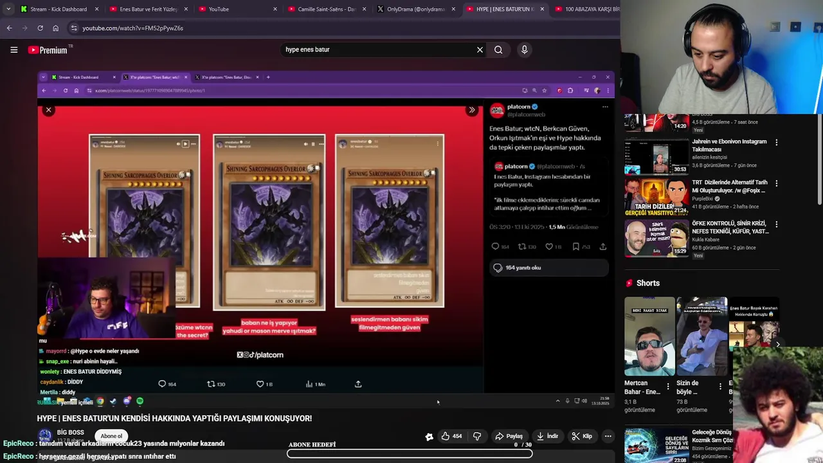Click the BİG BOSS channel avatar

coord(44,436)
